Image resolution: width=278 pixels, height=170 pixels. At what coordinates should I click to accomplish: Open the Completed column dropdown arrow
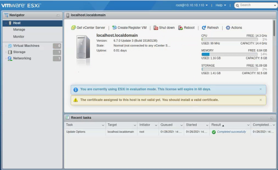(x=274, y=125)
